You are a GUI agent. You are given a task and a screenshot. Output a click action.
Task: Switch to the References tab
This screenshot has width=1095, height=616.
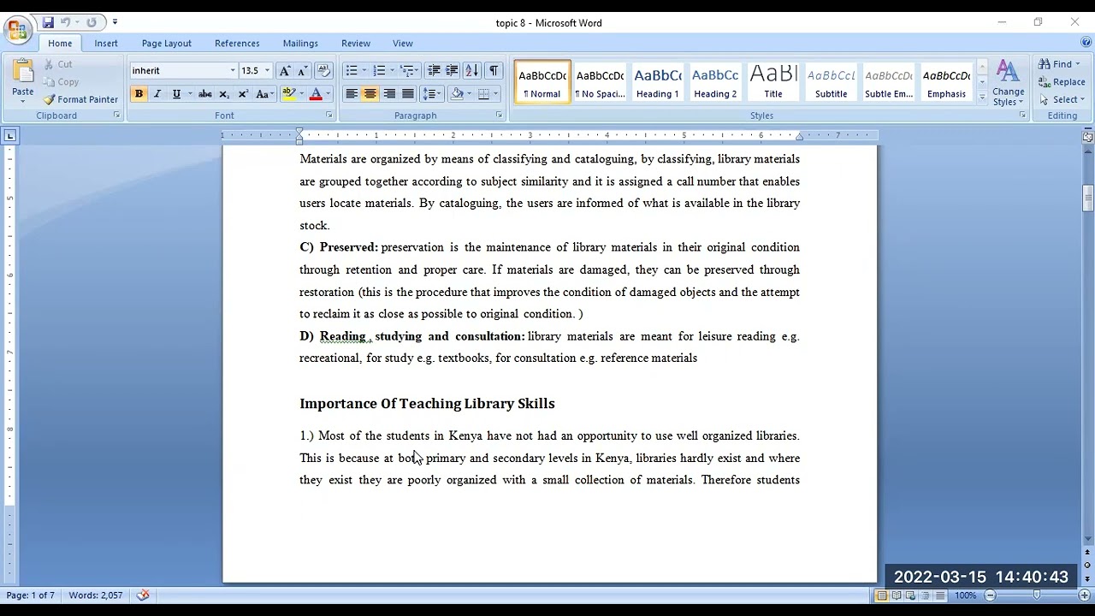(237, 44)
